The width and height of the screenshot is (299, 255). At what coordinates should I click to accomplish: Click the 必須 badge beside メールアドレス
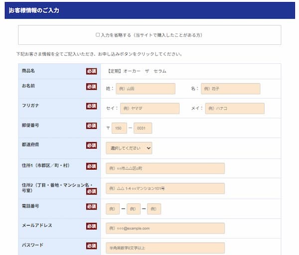[91, 226]
